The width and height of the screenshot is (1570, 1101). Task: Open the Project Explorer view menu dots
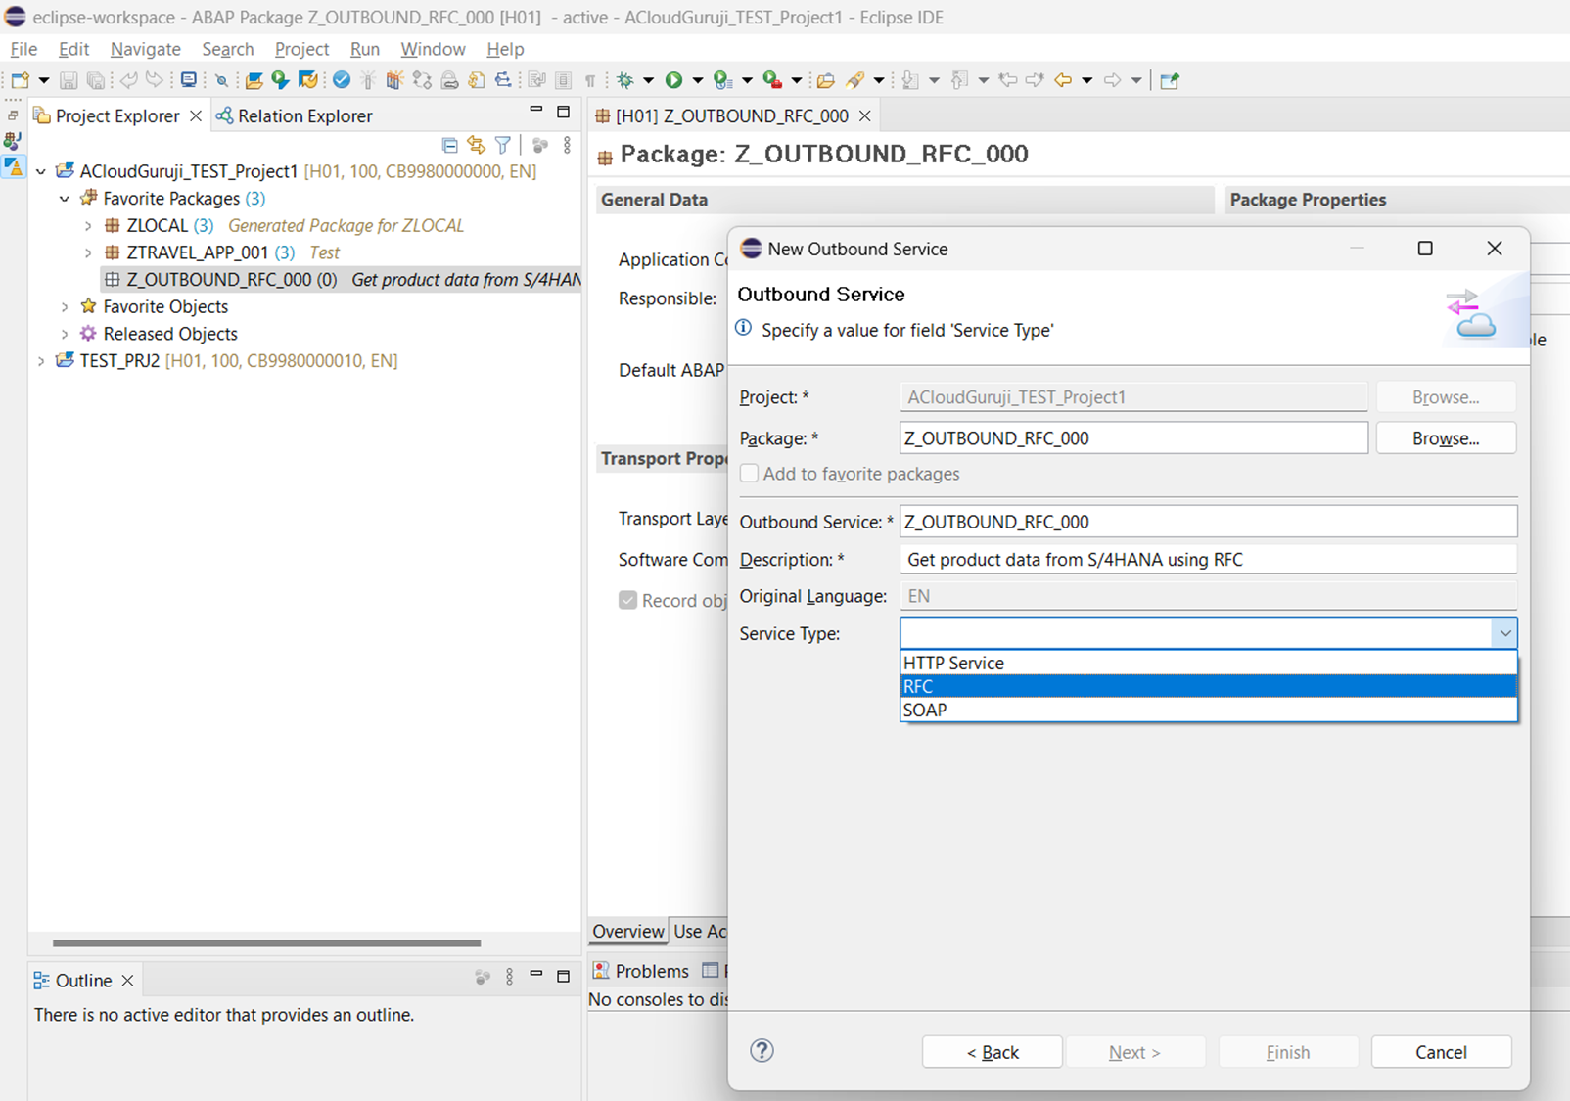coord(567,145)
